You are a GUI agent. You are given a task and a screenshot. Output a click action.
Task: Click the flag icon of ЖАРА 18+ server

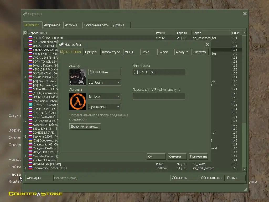coord(30,89)
